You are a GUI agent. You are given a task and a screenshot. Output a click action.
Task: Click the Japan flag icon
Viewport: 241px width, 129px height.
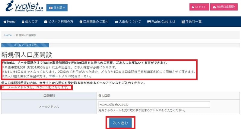tap(51, 8)
